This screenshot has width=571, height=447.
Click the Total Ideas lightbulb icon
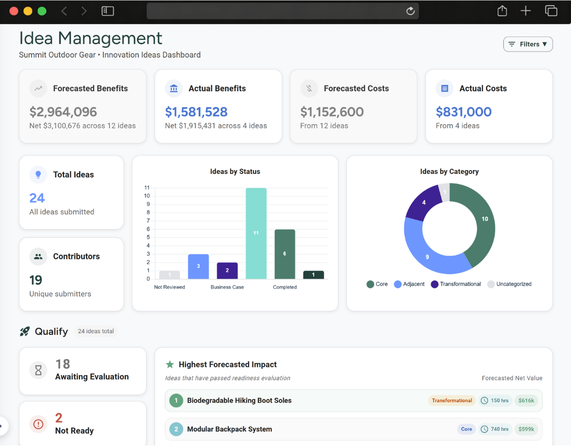(38, 174)
